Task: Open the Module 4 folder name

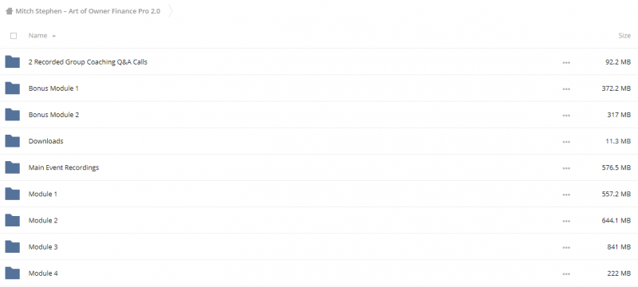Action: point(43,273)
